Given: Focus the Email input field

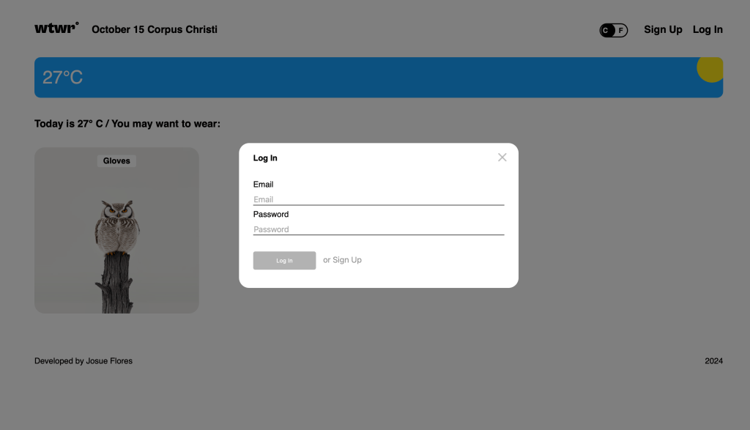Looking at the screenshot, I should click(x=378, y=199).
